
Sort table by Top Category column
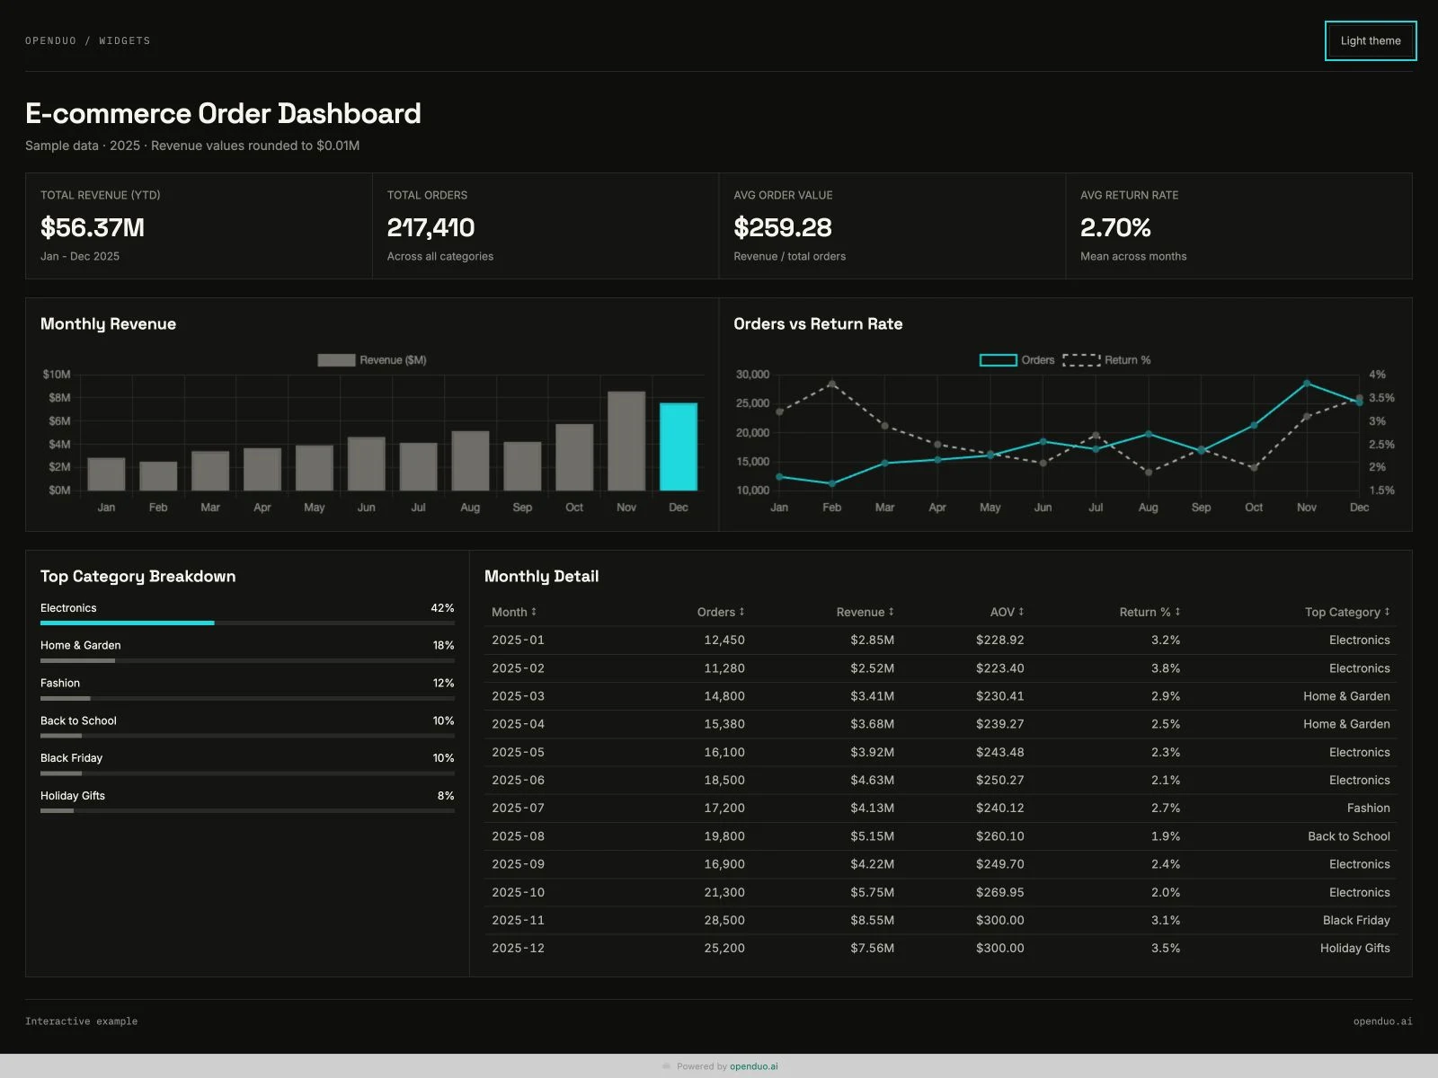pos(1348,612)
